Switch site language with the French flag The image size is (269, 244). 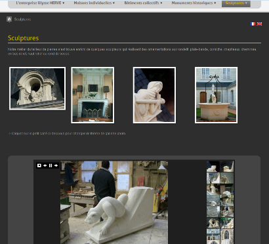pos(253,24)
